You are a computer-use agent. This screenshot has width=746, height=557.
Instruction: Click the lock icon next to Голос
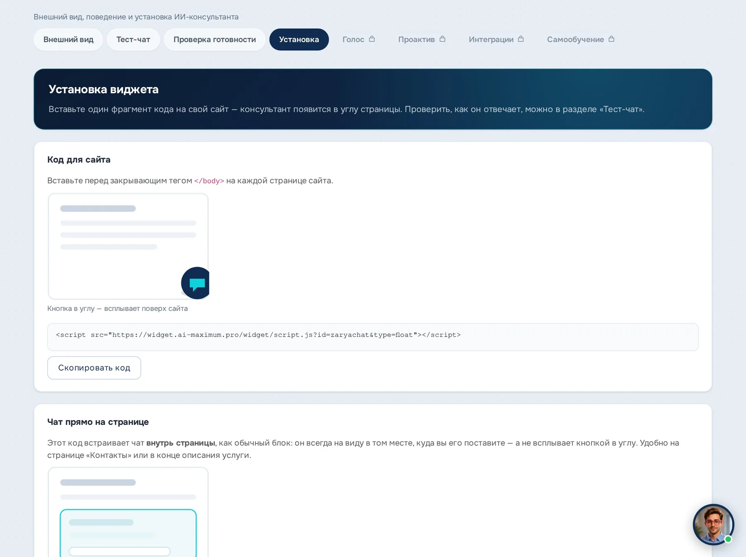[372, 39]
